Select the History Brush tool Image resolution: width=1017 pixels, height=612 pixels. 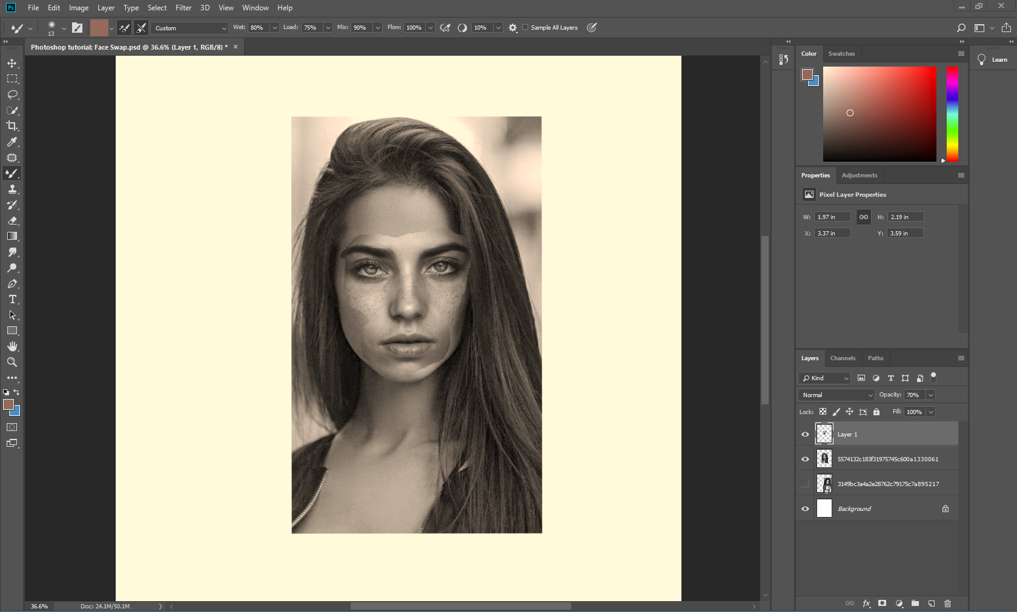(x=12, y=205)
